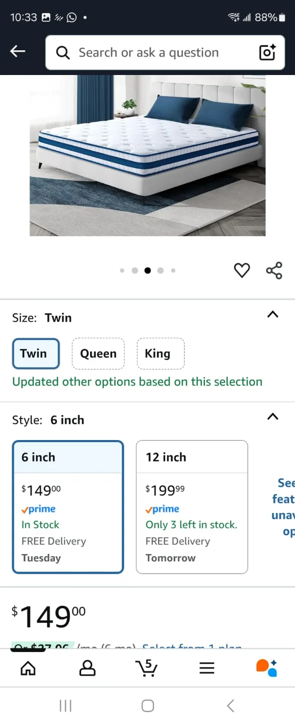Open your account profile
295x725 pixels.
[x=87, y=668]
